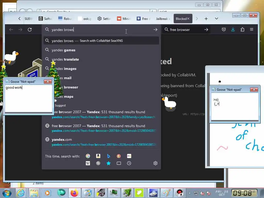Reload the current page

(30, 30)
